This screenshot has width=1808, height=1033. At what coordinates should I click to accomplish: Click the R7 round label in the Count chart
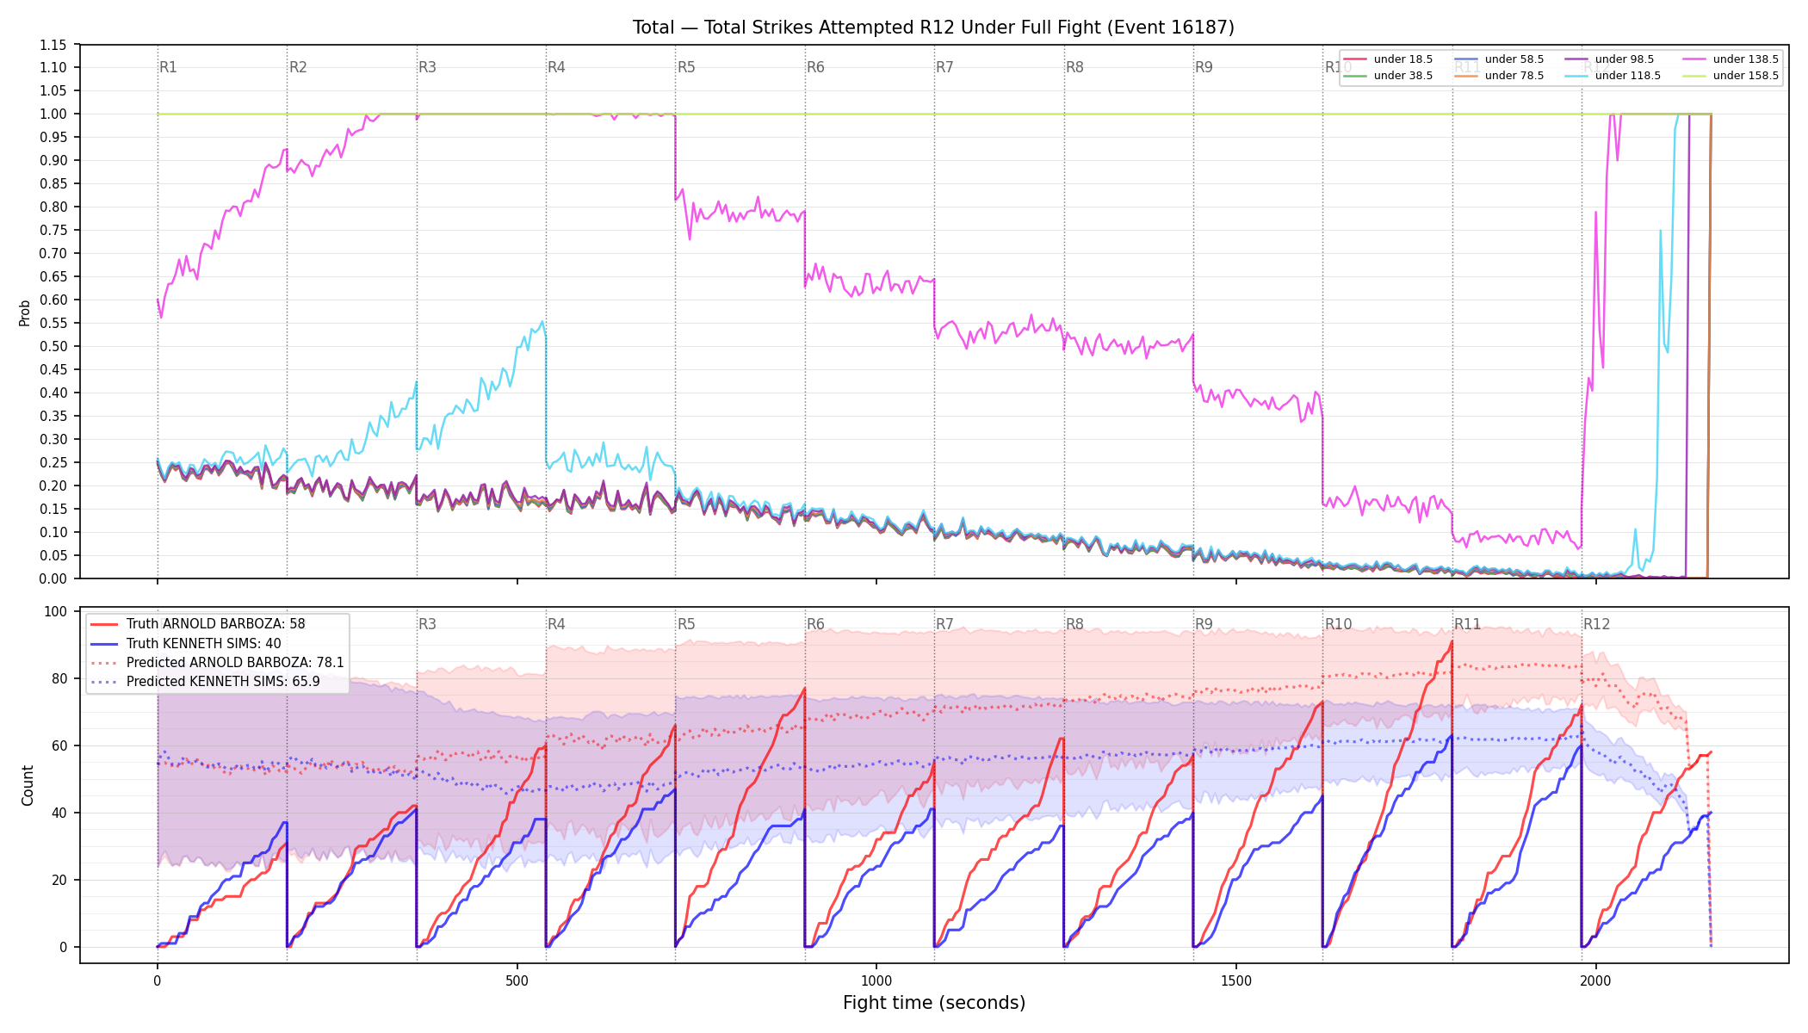[944, 624]
